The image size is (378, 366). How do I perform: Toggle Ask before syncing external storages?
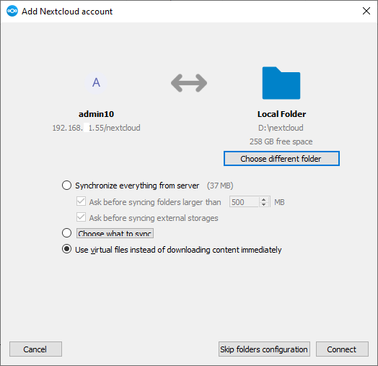[x=81, y=217]
